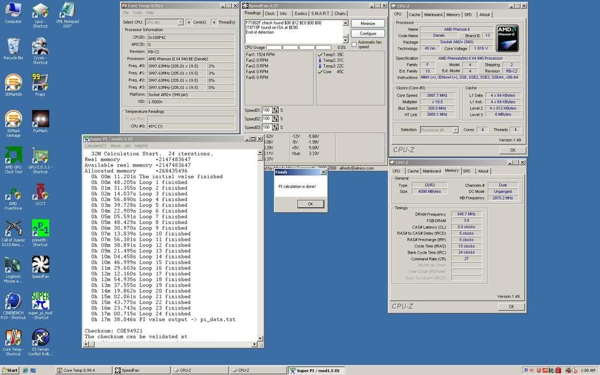Select the Fraps desktop icon
This screenshot has height=375, width=600.
(40, 85)
